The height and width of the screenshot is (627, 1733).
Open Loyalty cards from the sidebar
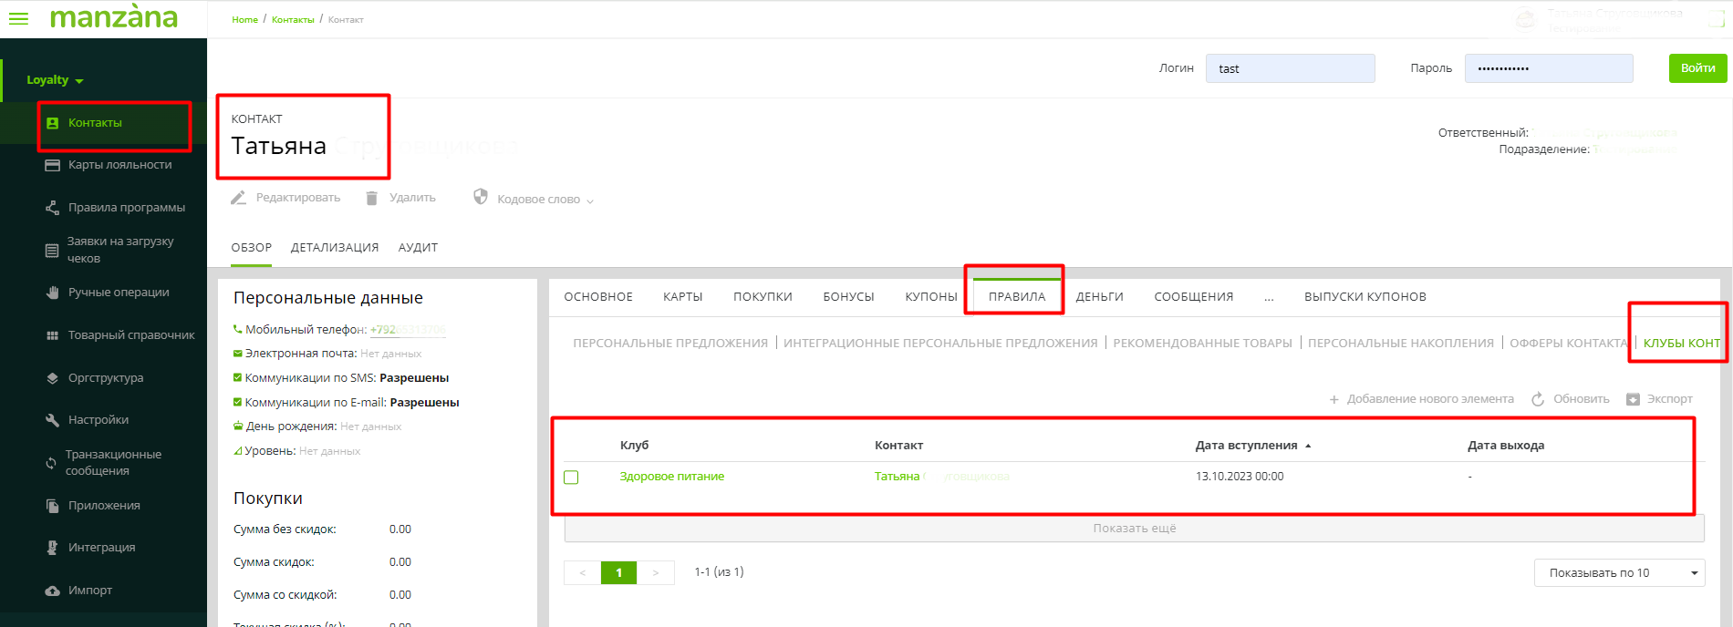tap(119, 165)
